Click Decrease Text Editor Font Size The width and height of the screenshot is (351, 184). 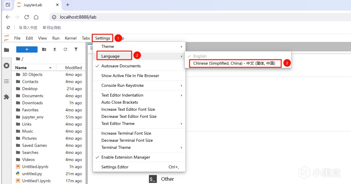(139, 116)
